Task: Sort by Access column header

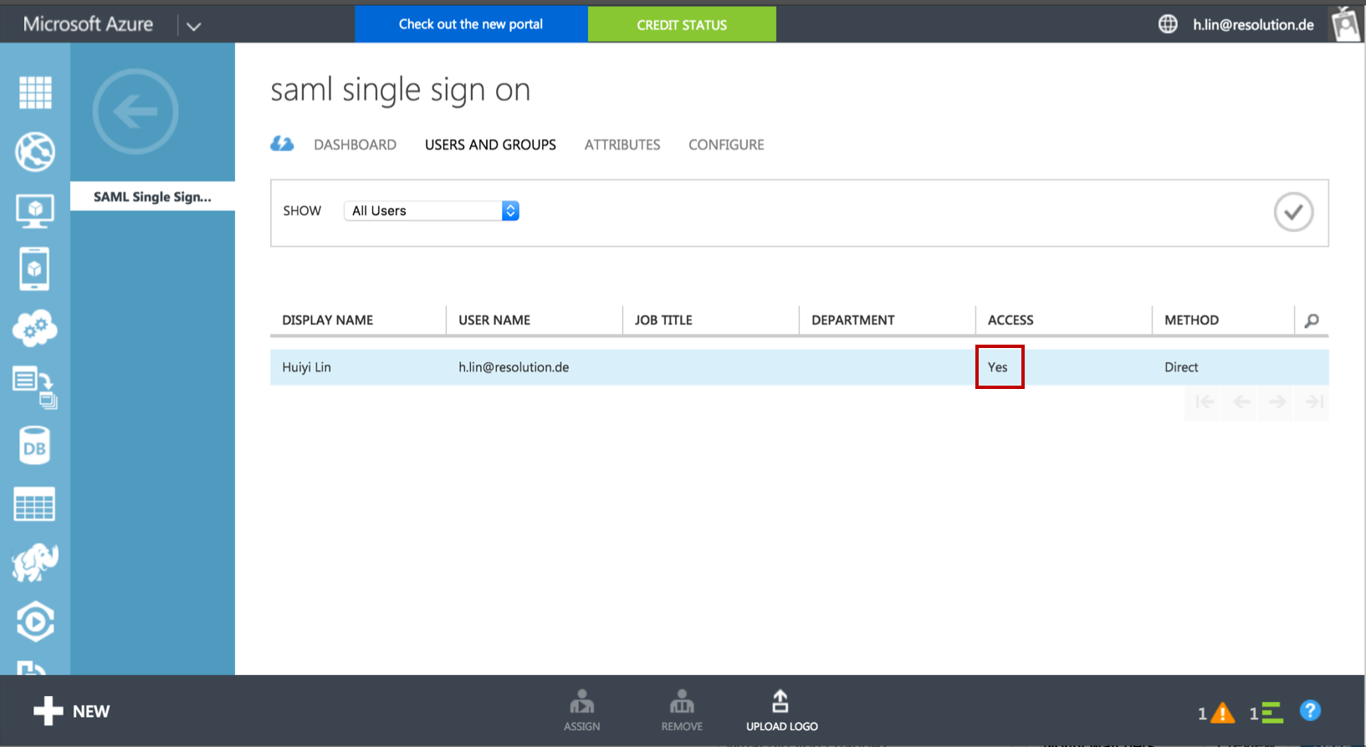Action: tap(1010, 320)
